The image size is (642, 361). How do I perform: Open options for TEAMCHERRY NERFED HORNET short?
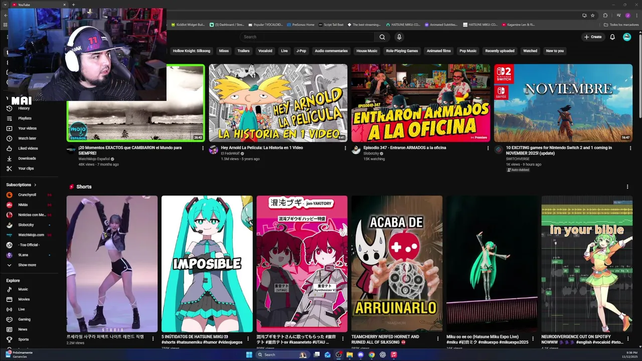point(438,339)
